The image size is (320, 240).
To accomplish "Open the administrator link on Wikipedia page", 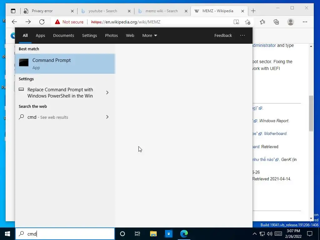I will click(x=264, y=45).
